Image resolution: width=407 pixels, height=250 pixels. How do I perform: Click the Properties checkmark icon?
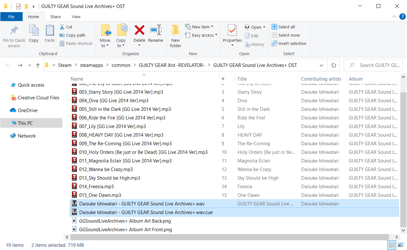pyautogui.click(x=232, y=30)
